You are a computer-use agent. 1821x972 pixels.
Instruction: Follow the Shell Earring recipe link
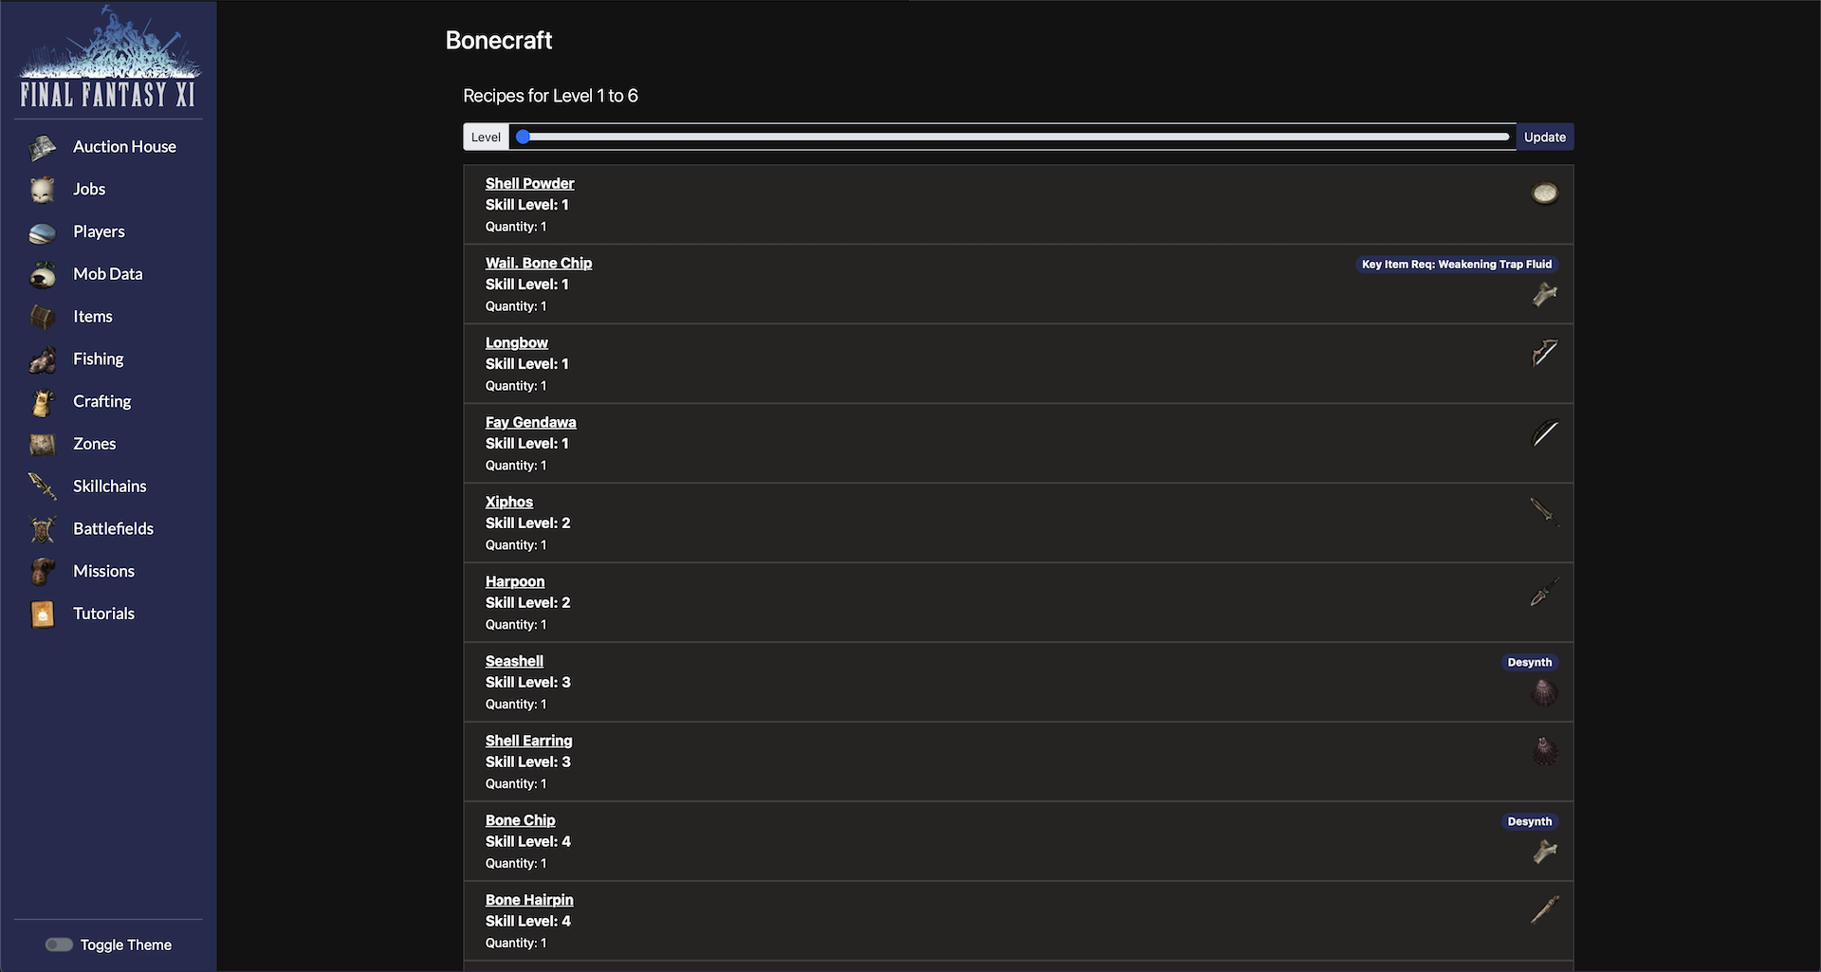(x=528, y=742)
